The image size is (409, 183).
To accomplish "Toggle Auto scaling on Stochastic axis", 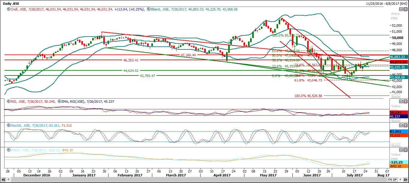I will (x=396, y=145).
